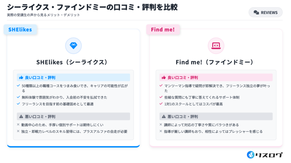Click the checkmark beside 1対1のスクールとしてはコスパが最高

coord(161,104)
